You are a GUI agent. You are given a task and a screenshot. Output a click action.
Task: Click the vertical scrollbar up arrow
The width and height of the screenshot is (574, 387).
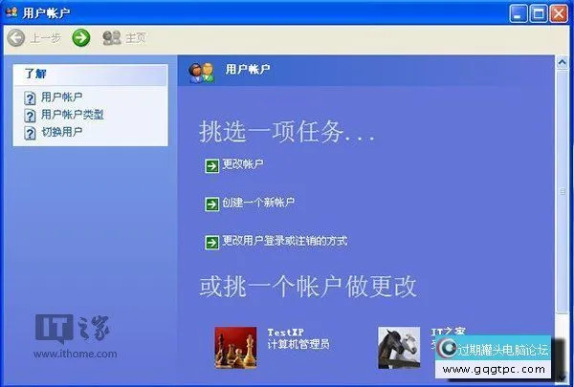pos(562,62)
